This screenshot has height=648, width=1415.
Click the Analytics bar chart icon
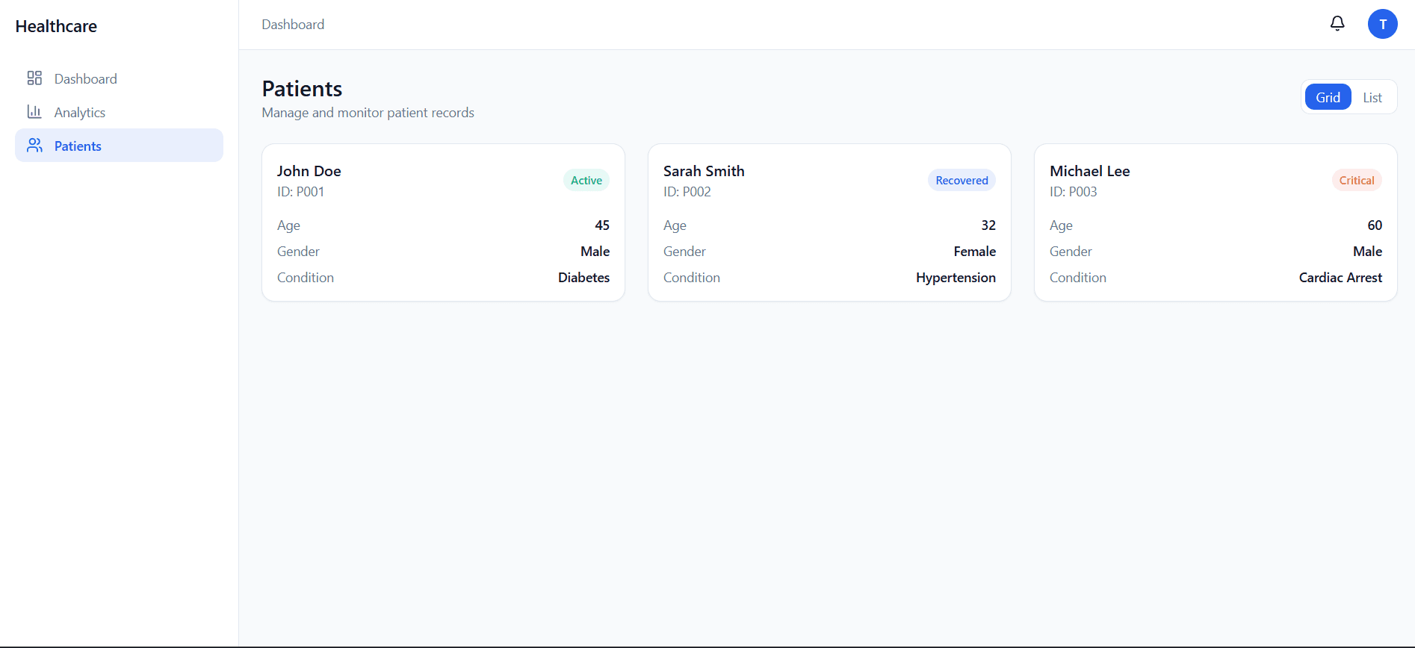(34, 112)
